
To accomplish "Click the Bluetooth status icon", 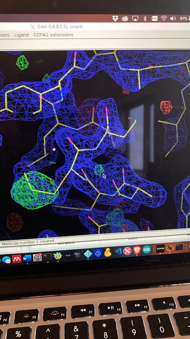I will pos(145,19).
